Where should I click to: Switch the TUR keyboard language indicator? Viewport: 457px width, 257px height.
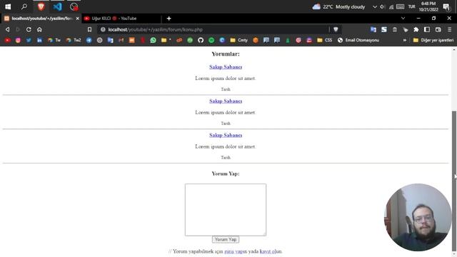pyautogui.click(x=411, y=6)
